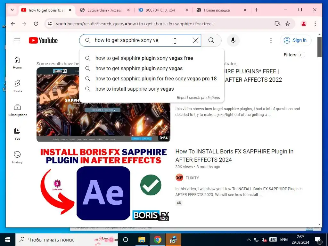The image size is (328, 246).
Task: Close the BCC704_OFX_x64 tab
Action: (187, 10)
